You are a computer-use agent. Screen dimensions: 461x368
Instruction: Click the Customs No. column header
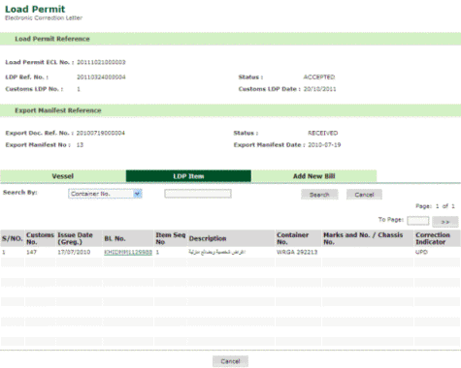[x=40, y=238]
